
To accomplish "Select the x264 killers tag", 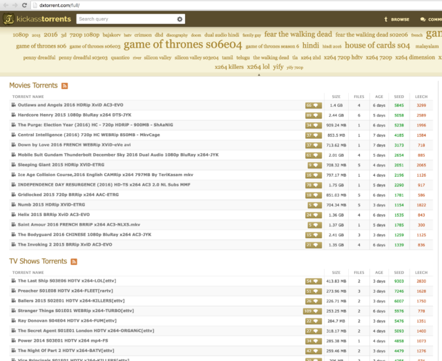I will (229, 67).
